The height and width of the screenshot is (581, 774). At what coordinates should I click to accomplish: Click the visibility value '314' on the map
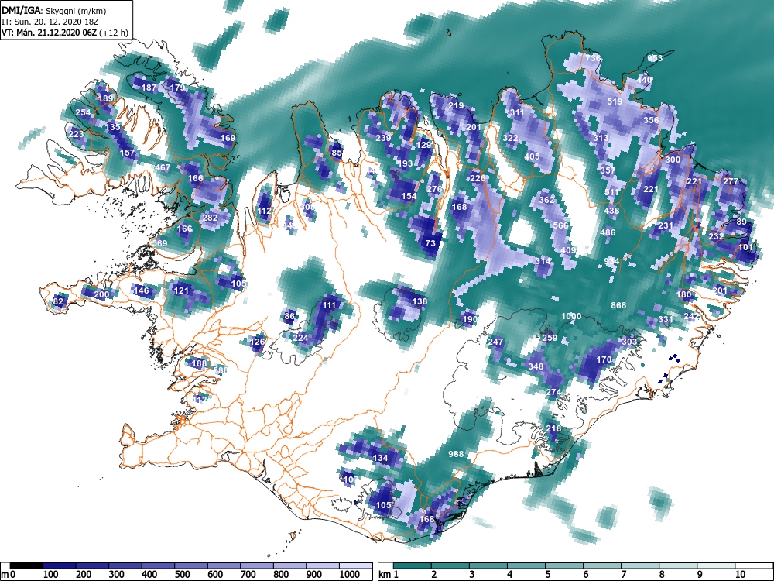pyautogui.click(x=543, y=261)
